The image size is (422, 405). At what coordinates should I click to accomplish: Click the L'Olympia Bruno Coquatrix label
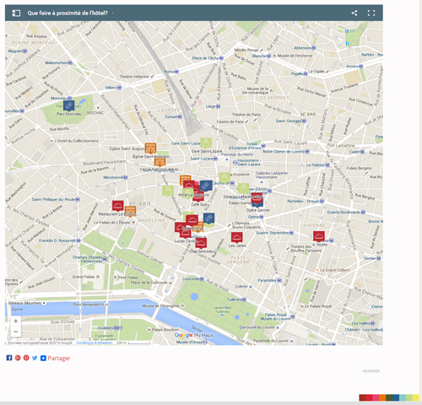click(x=246, y=225)
